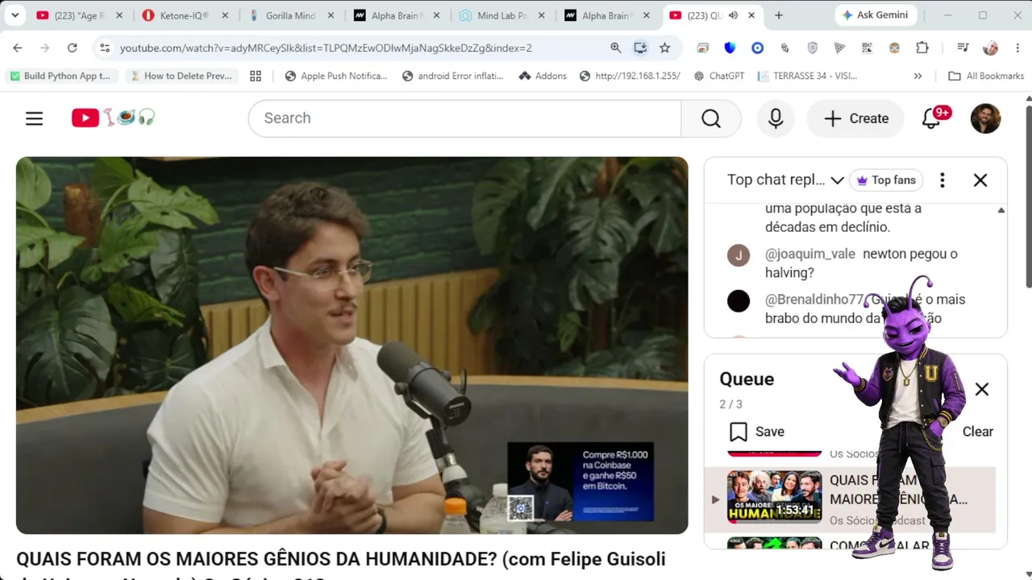The image size is (1032, 580).
Task: Open the blue shield extension
Action: click(730, 48)
